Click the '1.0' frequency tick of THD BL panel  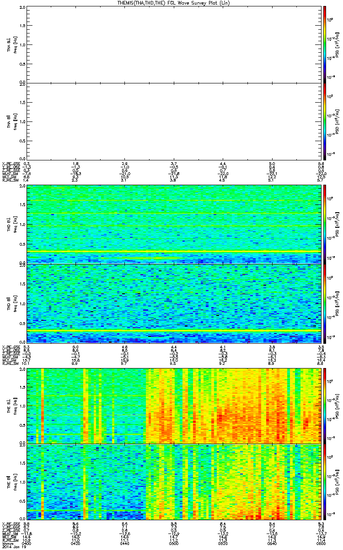[22, 225]
